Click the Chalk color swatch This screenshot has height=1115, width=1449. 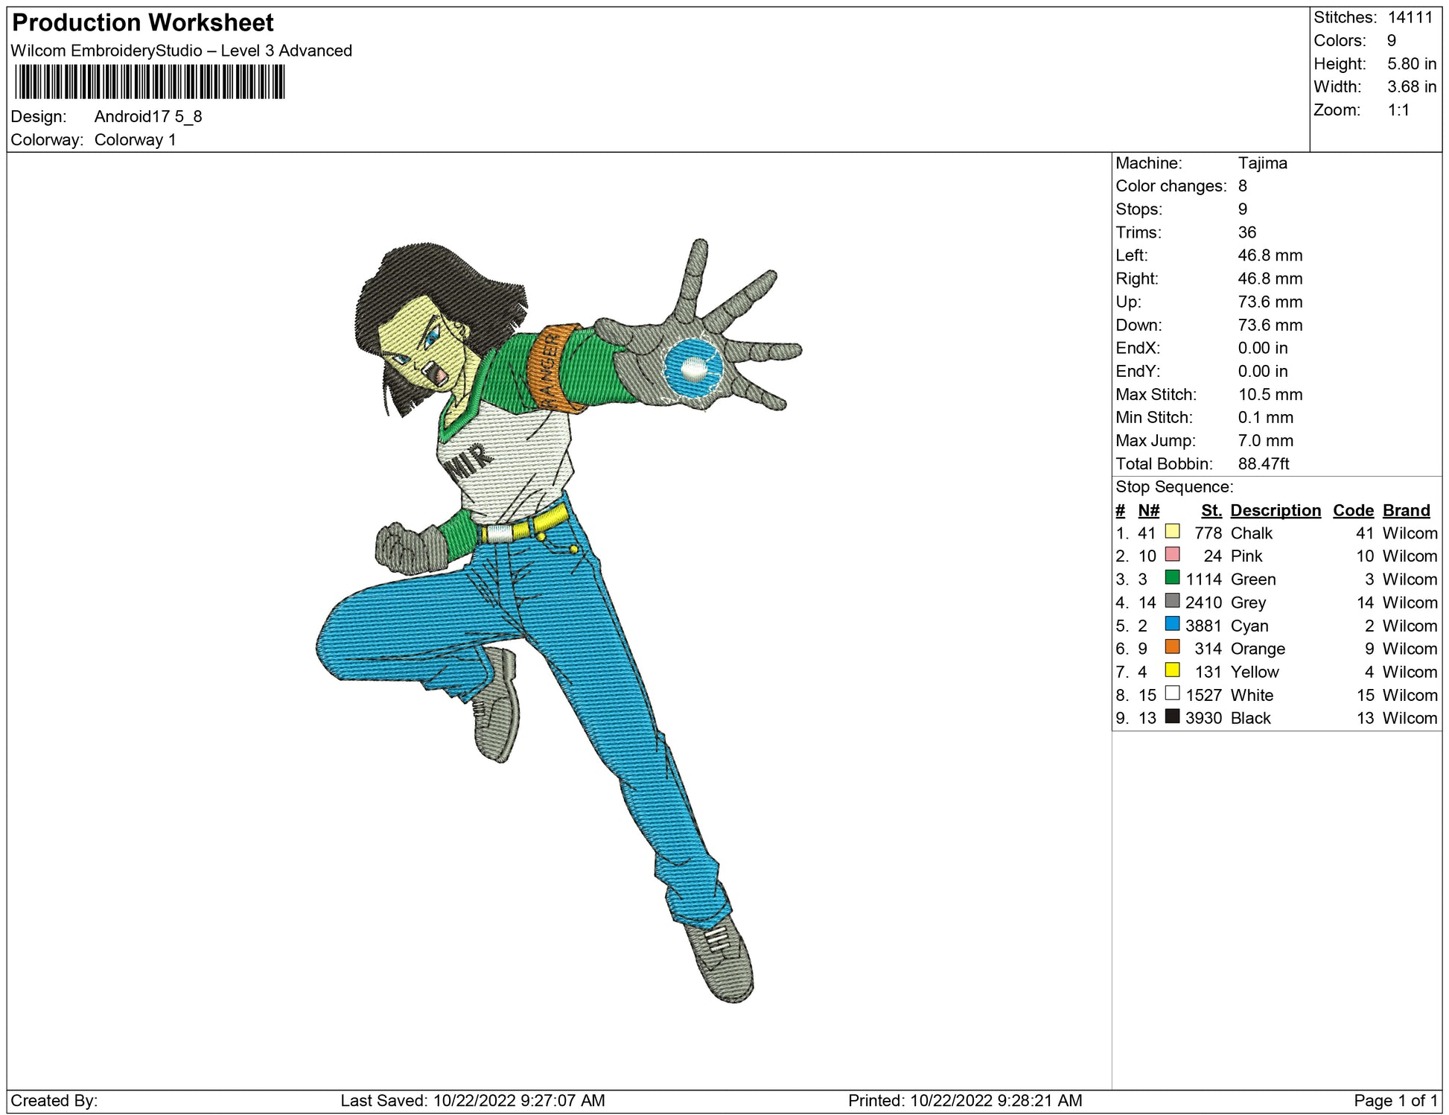pos(1172,531)
